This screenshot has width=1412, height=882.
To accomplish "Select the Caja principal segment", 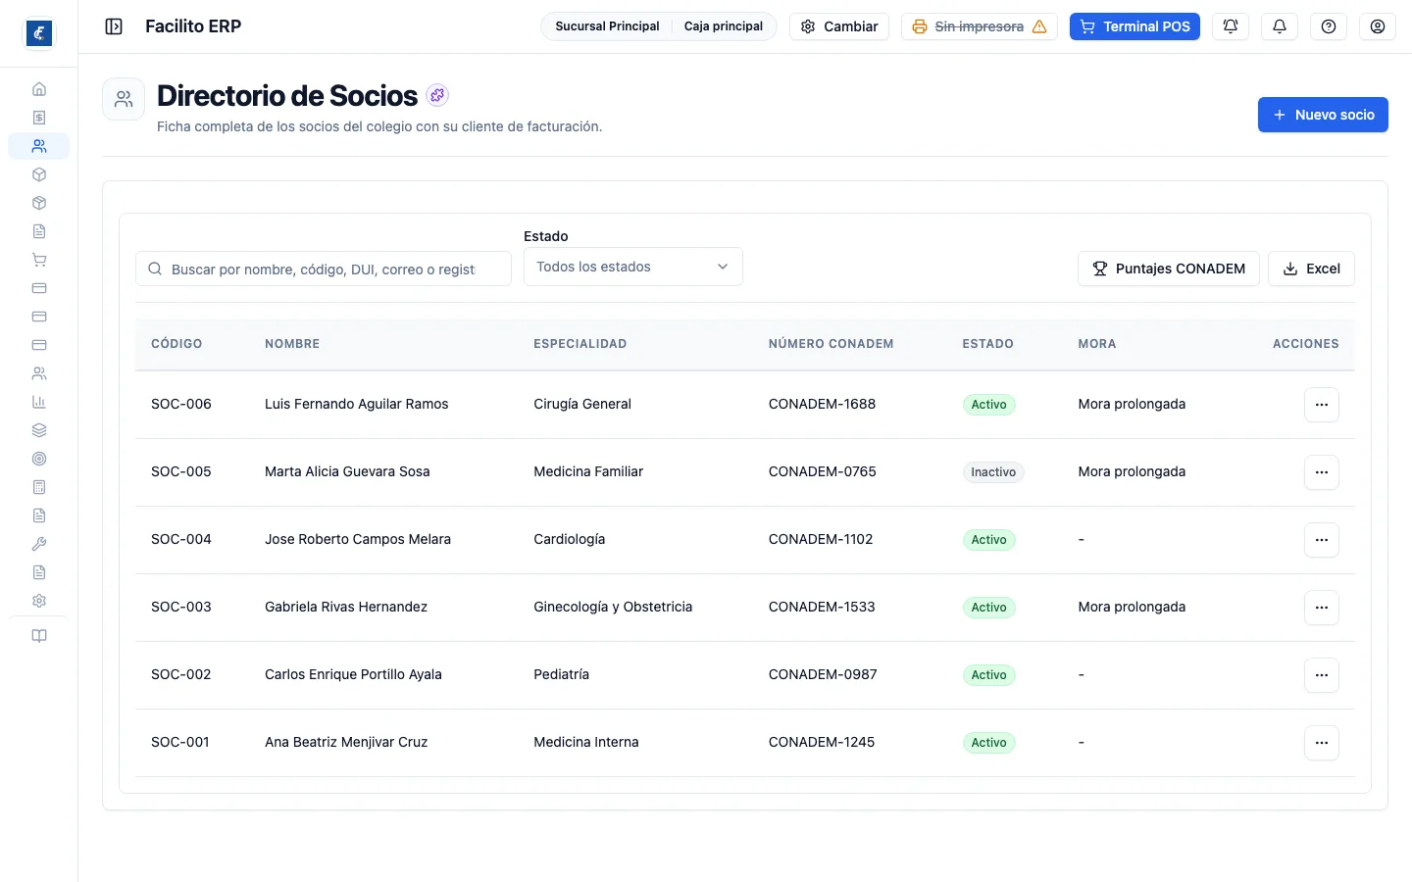I will [x=724, y=26].
